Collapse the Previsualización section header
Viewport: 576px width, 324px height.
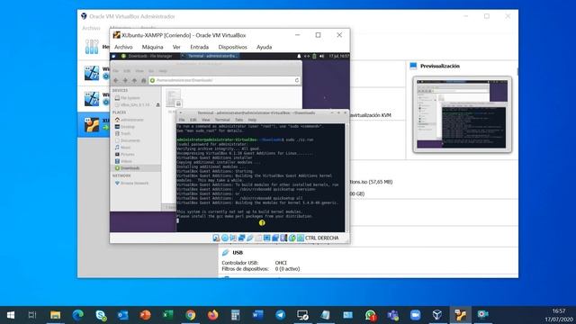(440, 66)
